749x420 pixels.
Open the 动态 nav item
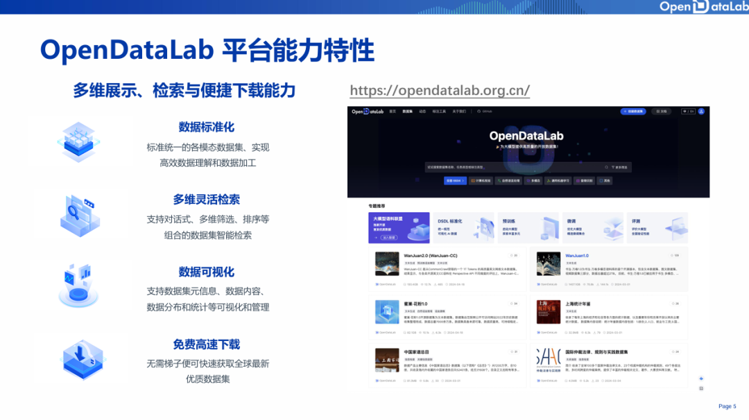click(x=422, y=111)
